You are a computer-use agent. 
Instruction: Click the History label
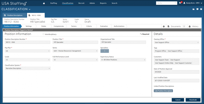(195, 27)
